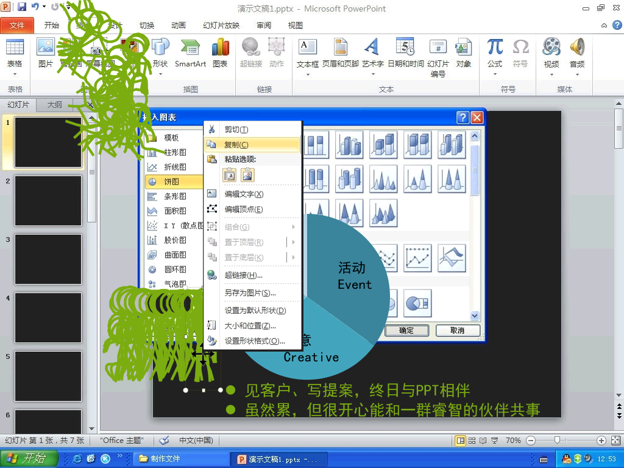Select slide 3 thumbnail
Screen dimensions: 624x468
[48, 260]
